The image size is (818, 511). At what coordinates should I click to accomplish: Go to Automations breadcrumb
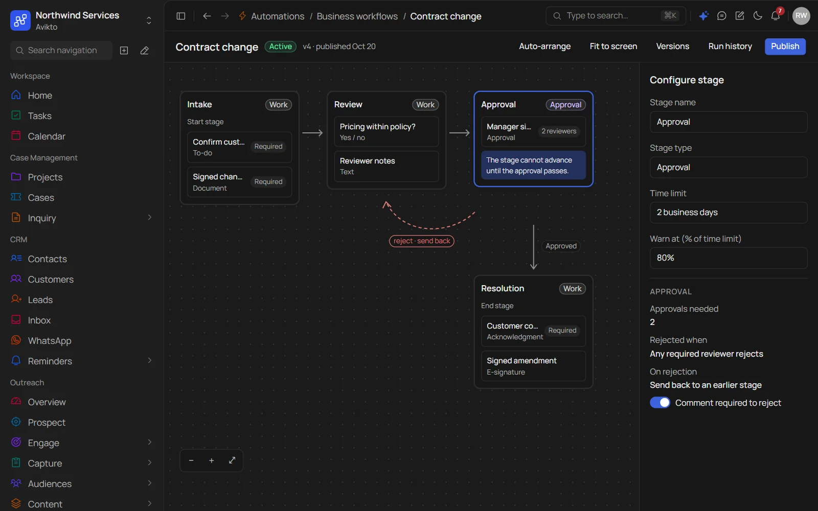pyautogui.click(x=278, y=16)
